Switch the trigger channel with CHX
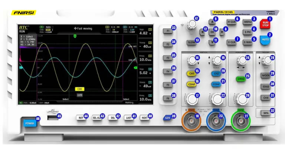The width and height of the screenshot is (285, 149). point(266,98)
